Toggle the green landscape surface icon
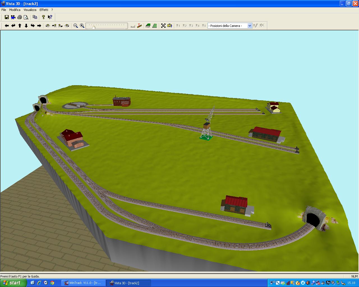 tap(148, 26)
